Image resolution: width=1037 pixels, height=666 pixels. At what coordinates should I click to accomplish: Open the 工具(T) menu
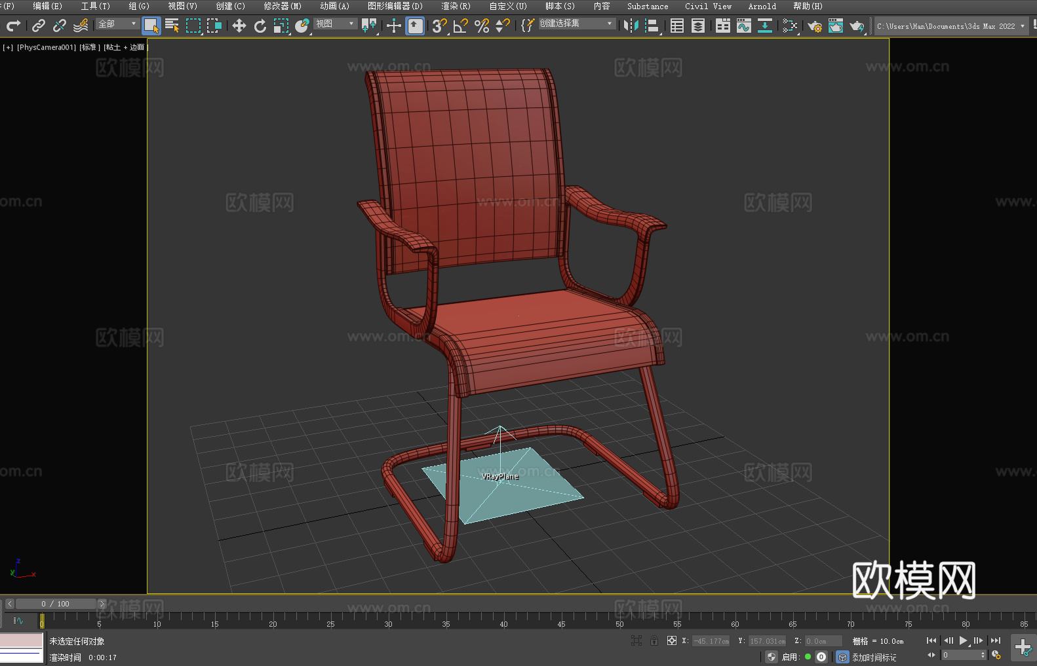(96, 6)
